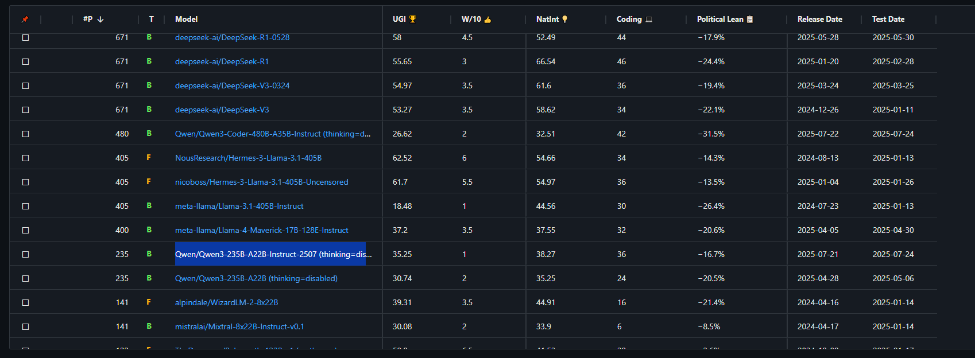
Task: Tick the checkbox for nicoboss Hermes-3 Uncensored row
Action: pyautogui.click(x=25, y=182)
